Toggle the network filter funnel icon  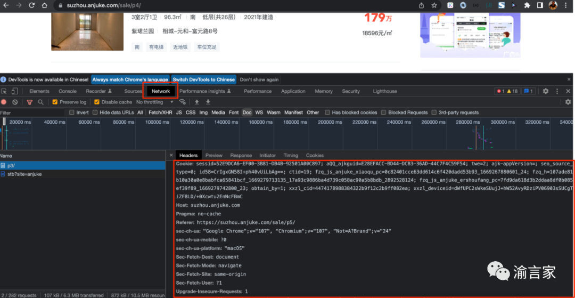tap(30, 102)
